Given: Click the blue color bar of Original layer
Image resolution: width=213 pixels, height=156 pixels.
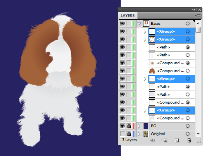Looking at the screenshot, I should [x=134, y=134].
